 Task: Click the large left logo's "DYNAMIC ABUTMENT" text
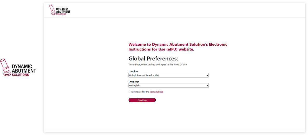24,69
